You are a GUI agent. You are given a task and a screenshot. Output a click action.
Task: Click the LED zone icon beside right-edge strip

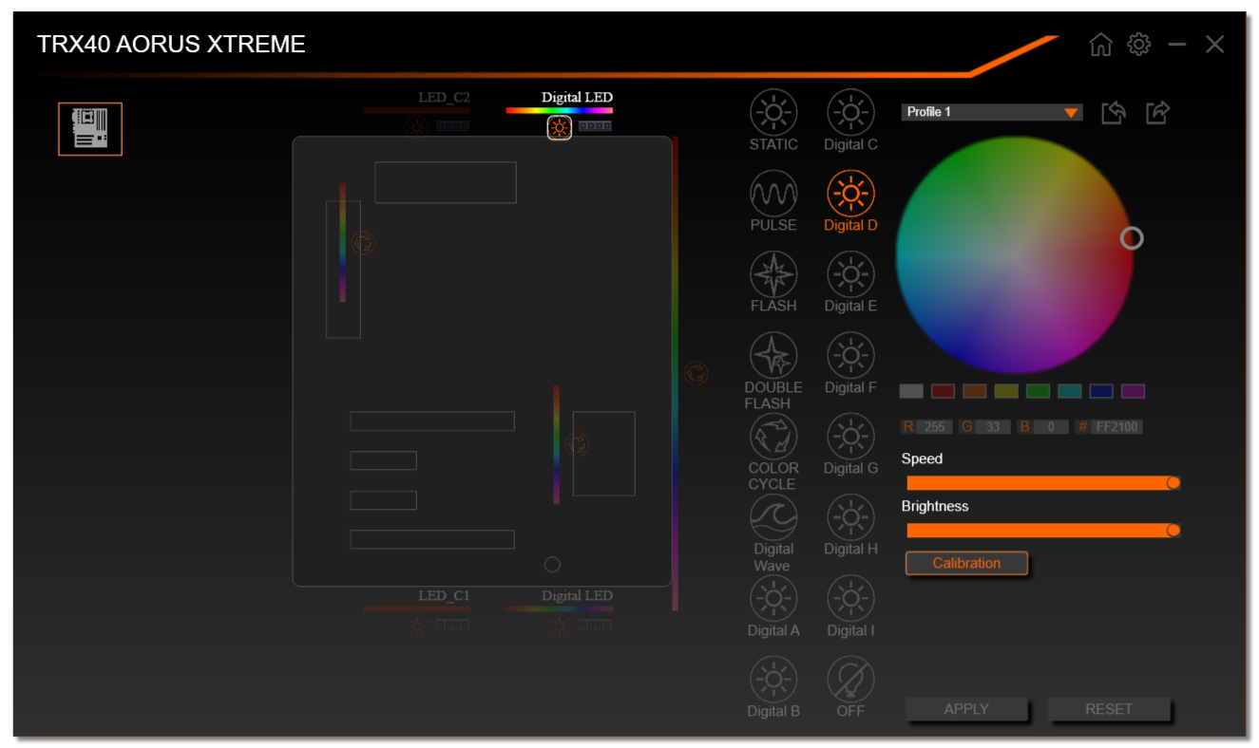point(696,373)
